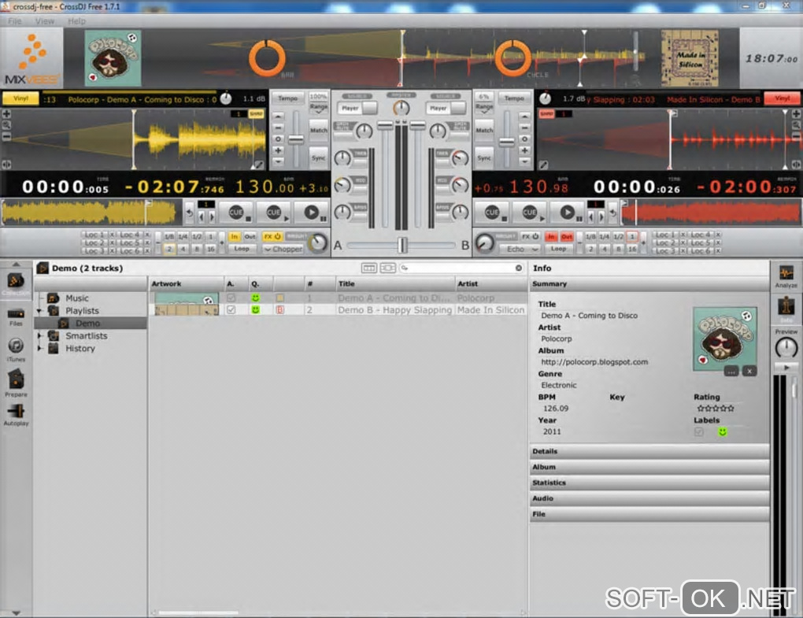
Task: Toggle deck B FX power button
Action: tap(531, 236)
